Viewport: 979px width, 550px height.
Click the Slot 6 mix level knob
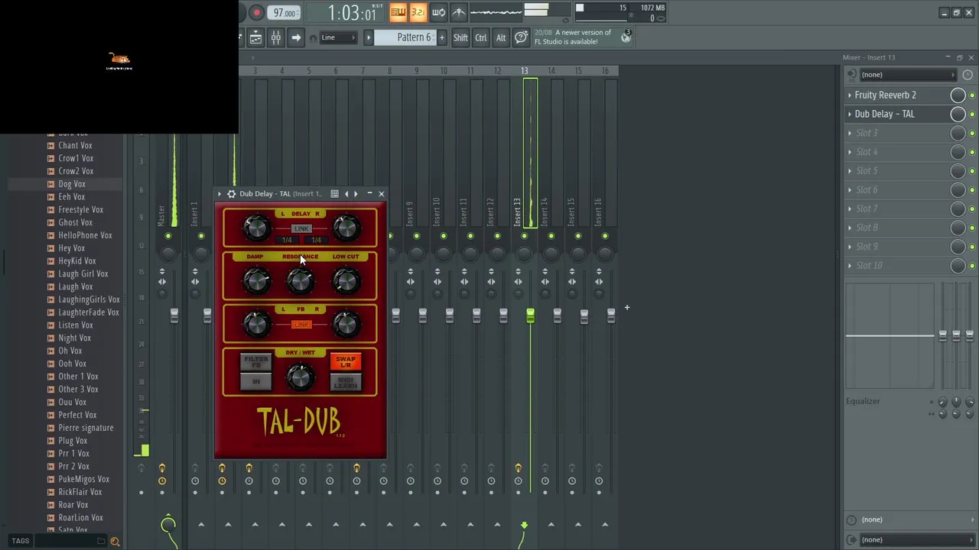pyautogui.click(x=958, y=189)
